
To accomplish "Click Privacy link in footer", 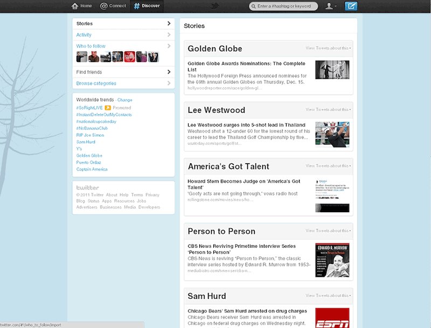I will [152, 195].
